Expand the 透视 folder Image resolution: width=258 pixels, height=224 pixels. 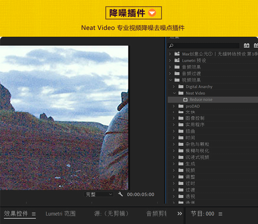pyautogui.click(x=174, y=197)
